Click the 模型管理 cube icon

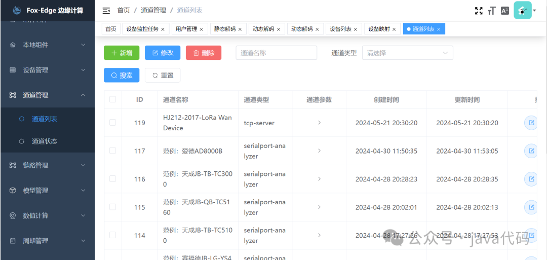(x=13, y=191)
